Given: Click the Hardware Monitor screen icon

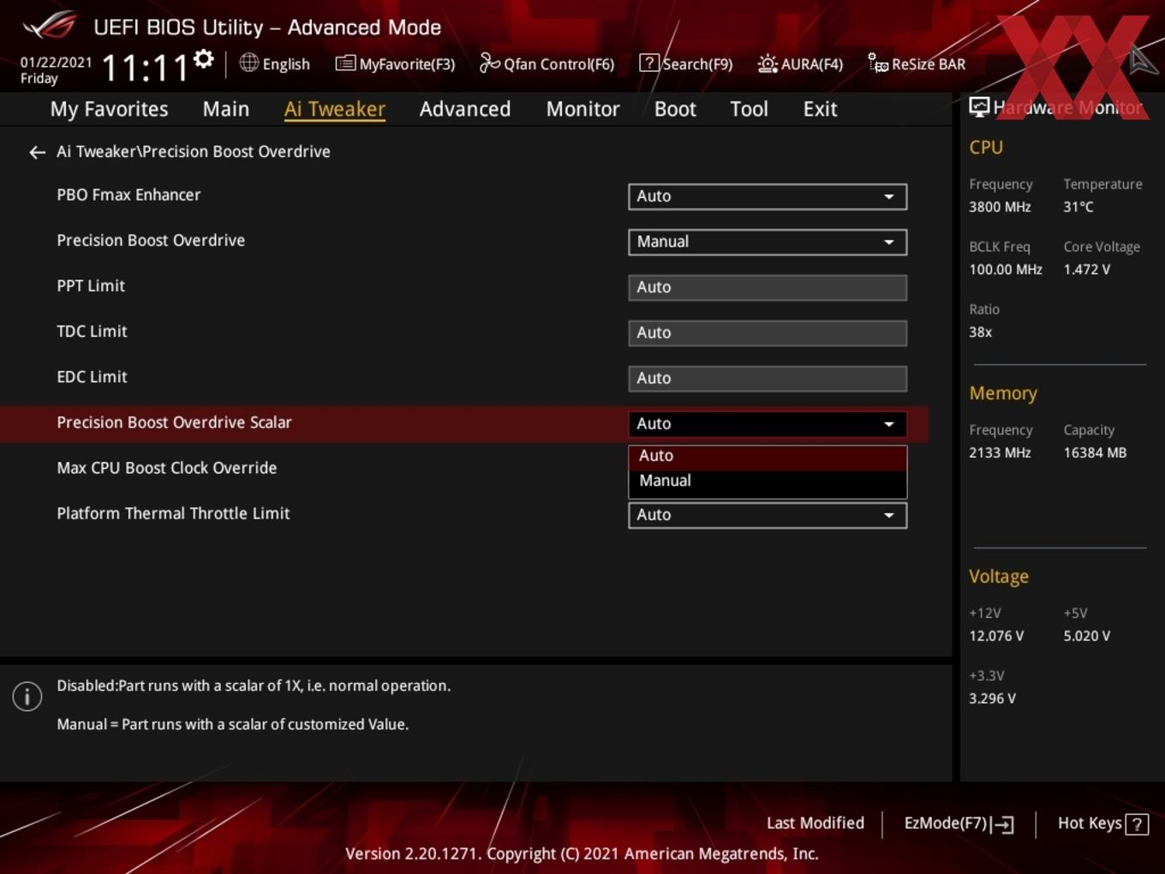Looking at the screenshot, I should (x=979, y=107).
